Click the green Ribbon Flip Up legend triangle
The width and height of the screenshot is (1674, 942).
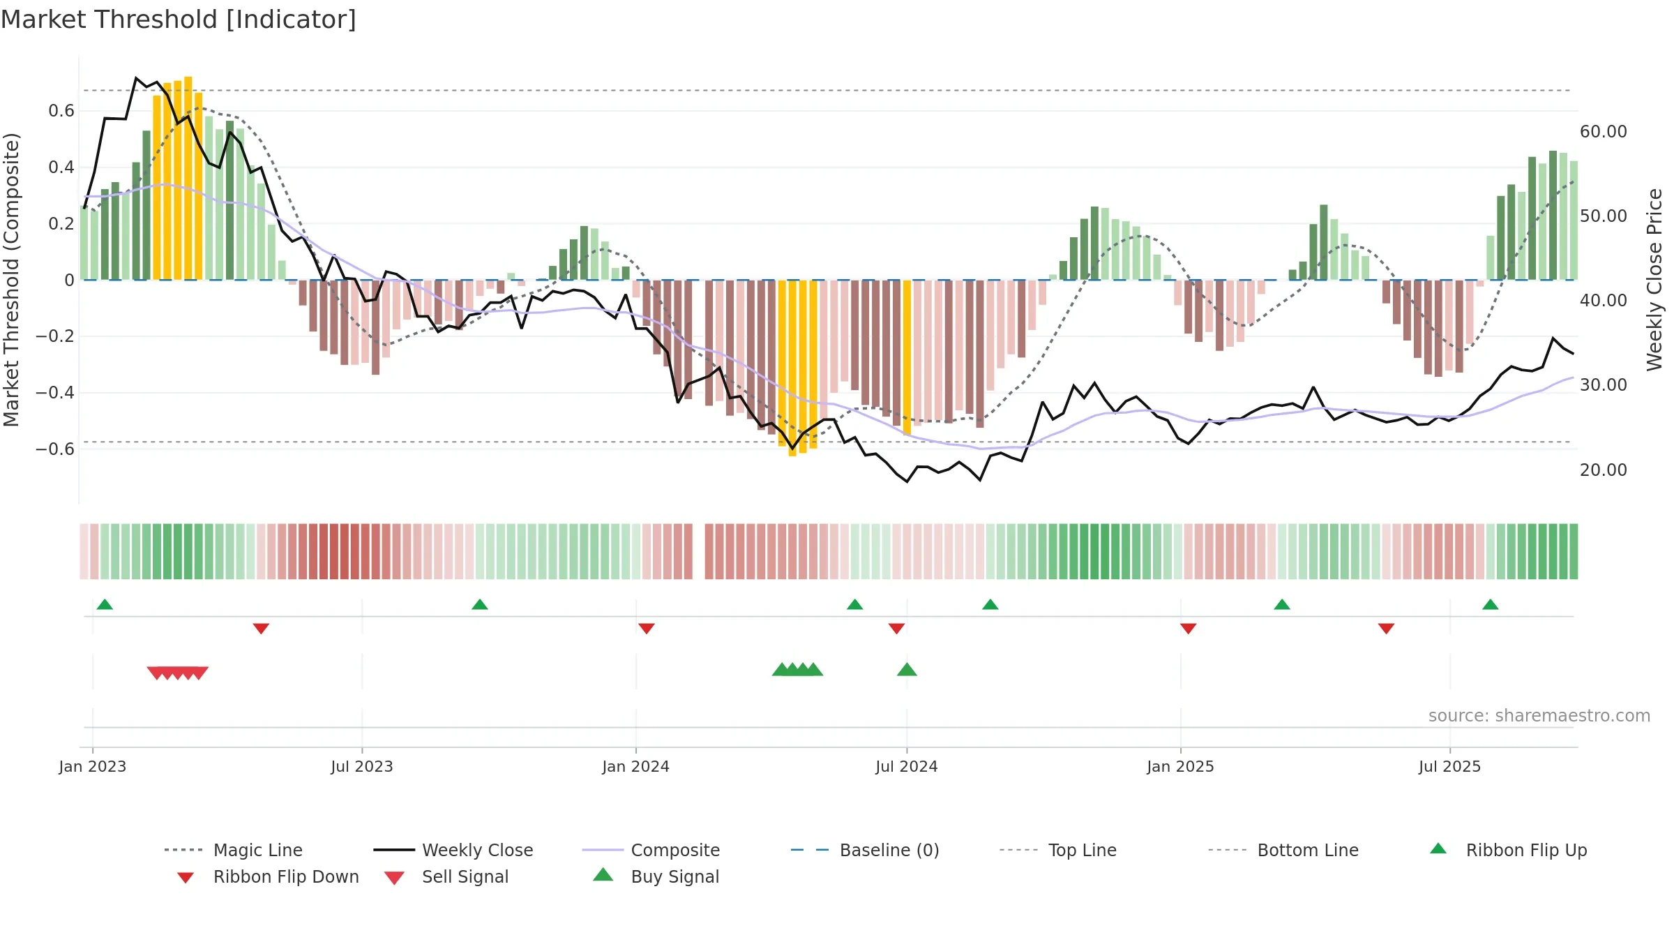tap(1438, 848)
